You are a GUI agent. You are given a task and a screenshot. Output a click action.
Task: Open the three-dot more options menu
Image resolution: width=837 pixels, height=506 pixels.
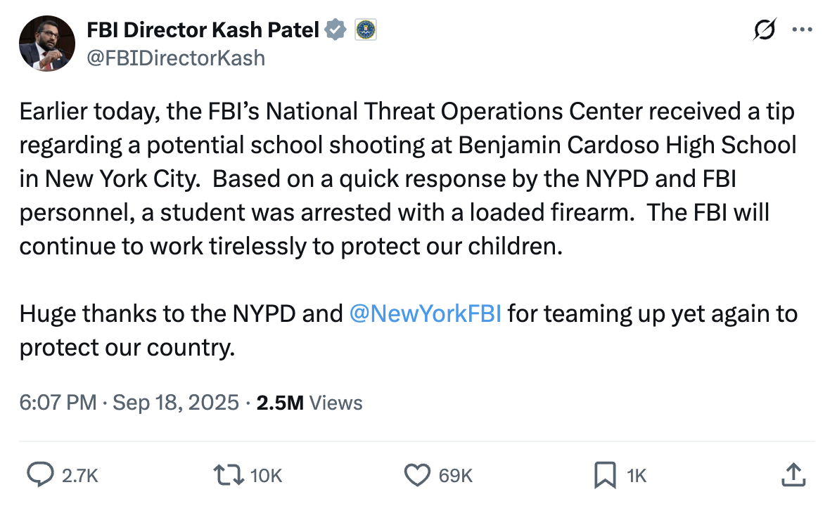(802, 30)
